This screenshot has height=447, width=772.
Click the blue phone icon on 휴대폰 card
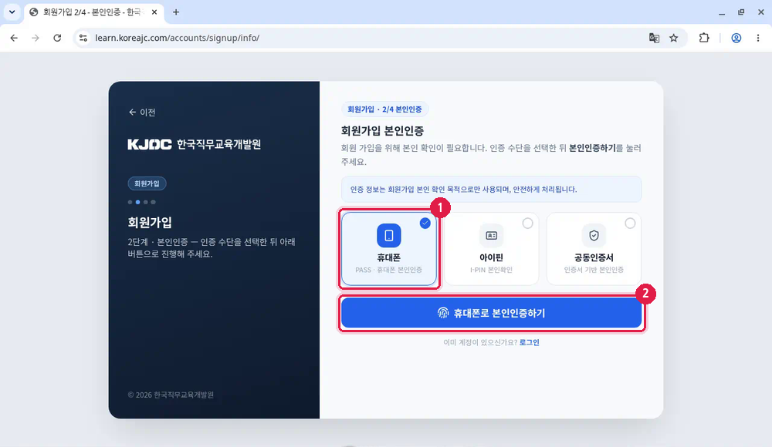(x=389, y=236)
